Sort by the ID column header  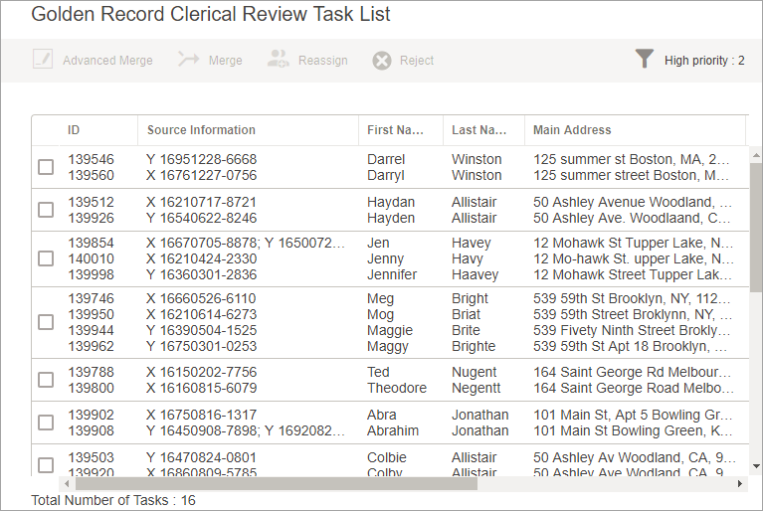(74, 130)
